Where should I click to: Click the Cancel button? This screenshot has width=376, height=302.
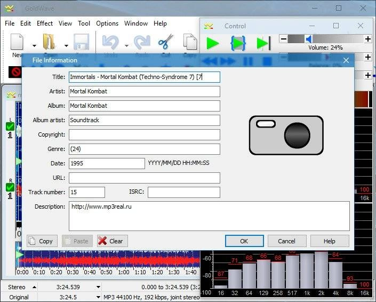(287, 241)
